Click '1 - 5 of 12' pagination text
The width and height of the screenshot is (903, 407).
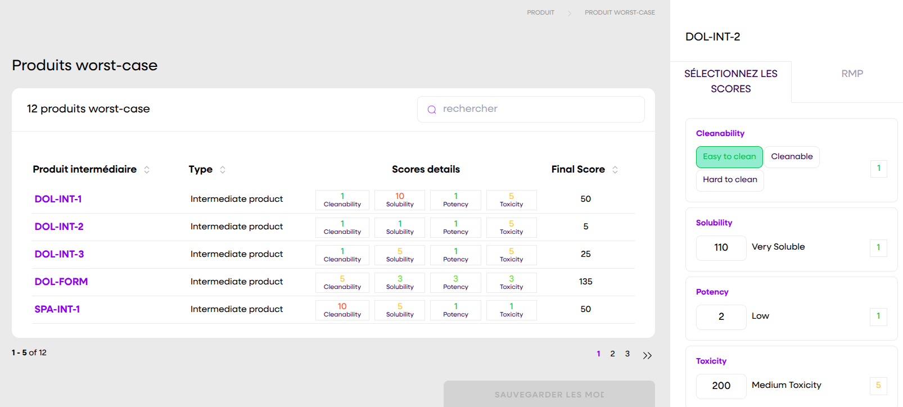pyautogui.click(x=29, y=353)
